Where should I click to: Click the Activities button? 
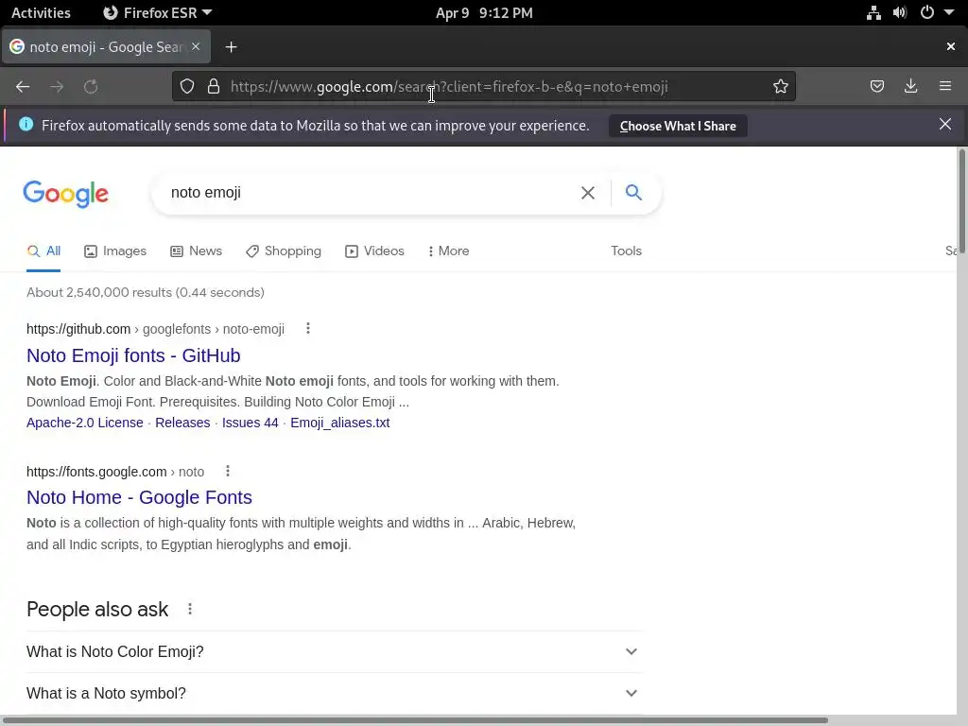click(41, 13)
